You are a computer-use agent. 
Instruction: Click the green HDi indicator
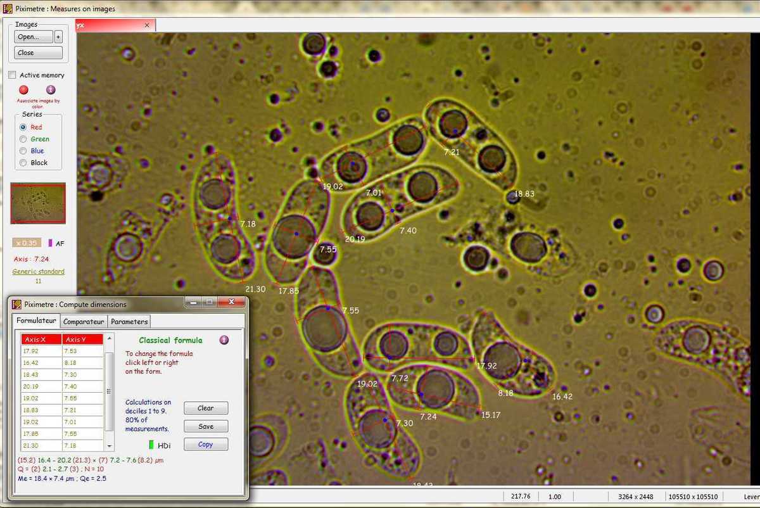click(x=151, y=445)
